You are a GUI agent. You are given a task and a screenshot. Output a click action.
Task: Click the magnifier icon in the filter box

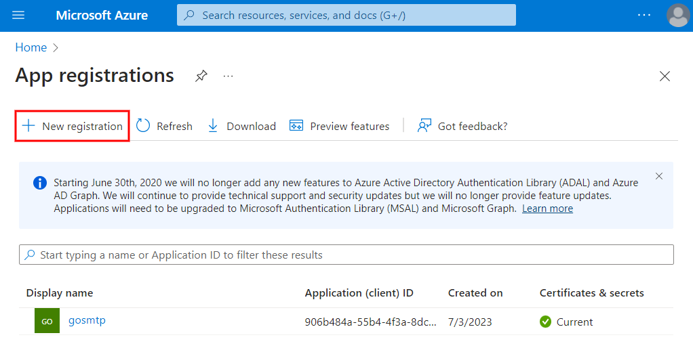click(x=30, y=255)
